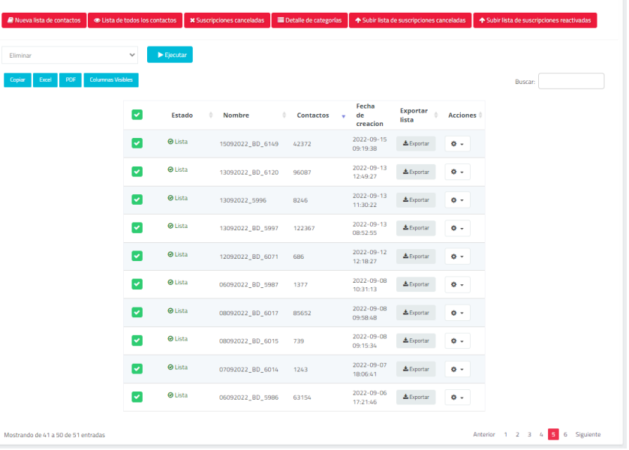Uncheck the row 08092022_BD_6015
The width and height of the screenshot is (629, 450).
[x=137, y=340]
